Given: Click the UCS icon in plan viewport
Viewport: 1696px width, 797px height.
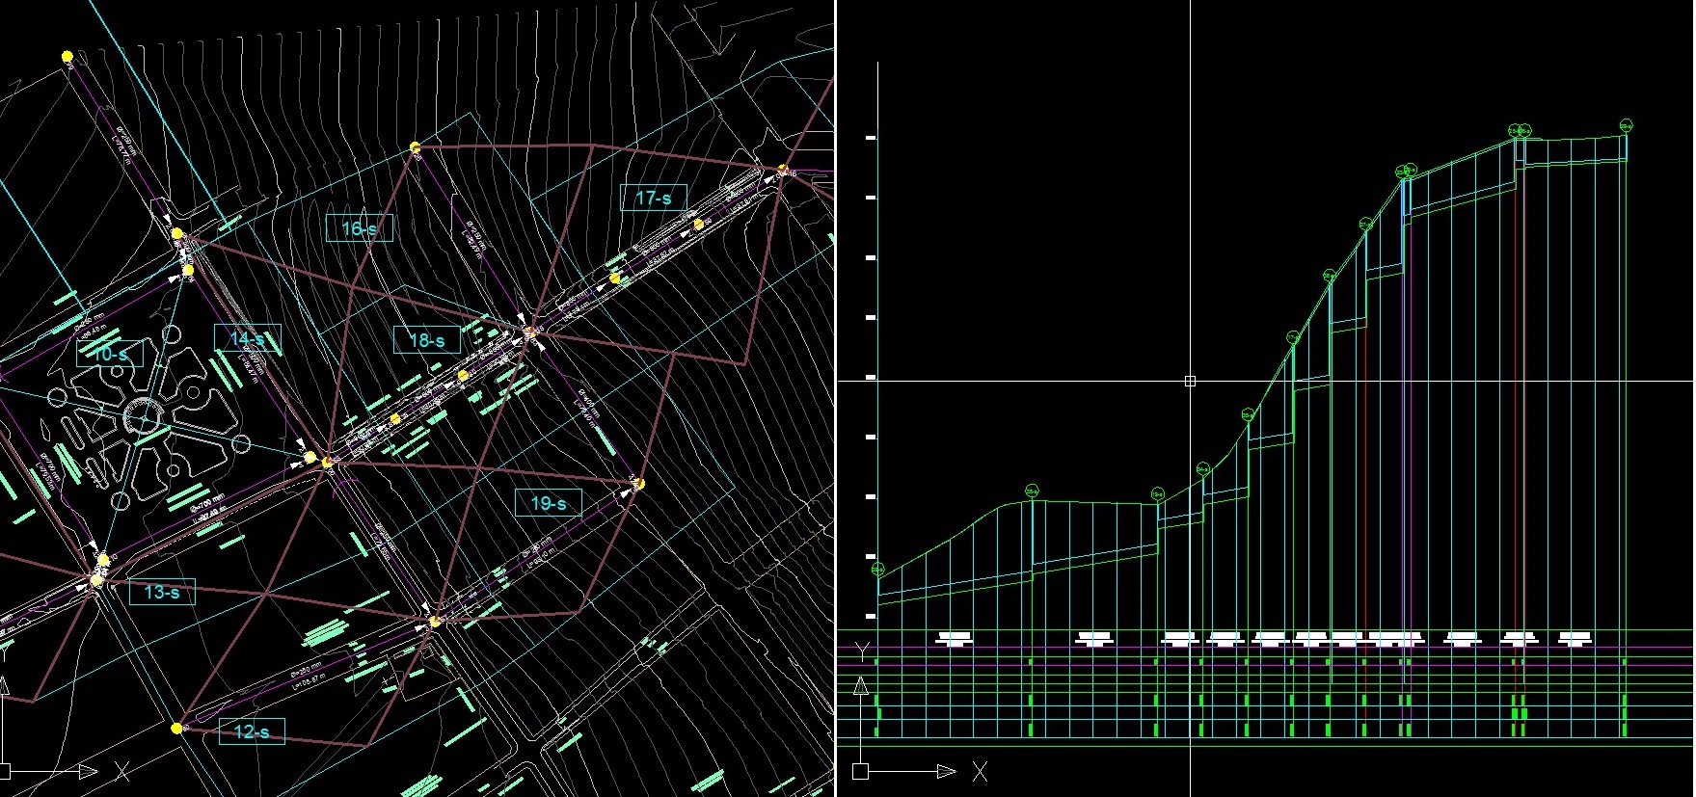Looking at the screenshot, I should point(8,770).
